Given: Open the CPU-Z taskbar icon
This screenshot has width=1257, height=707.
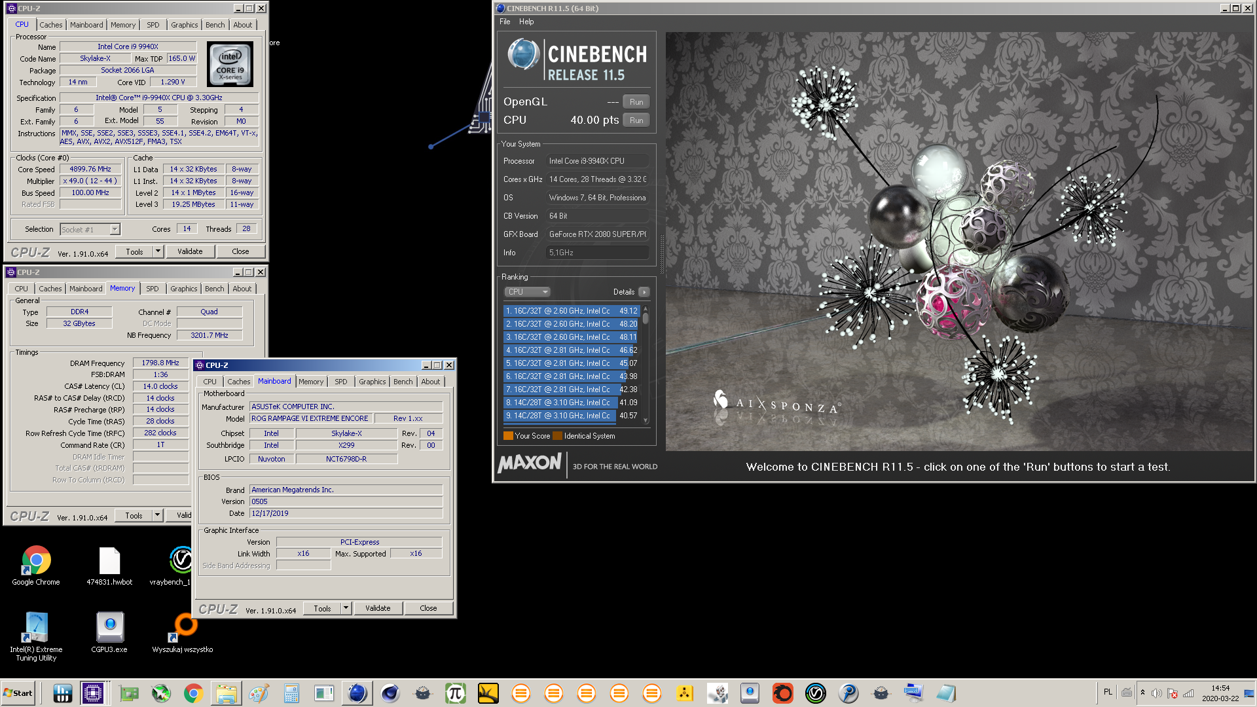Looking at the screenshot, I should (93, 693).
